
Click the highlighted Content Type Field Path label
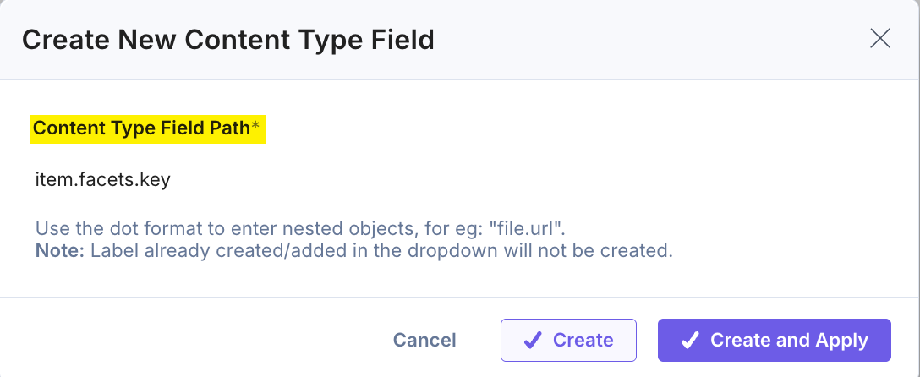tap(141, 128)
